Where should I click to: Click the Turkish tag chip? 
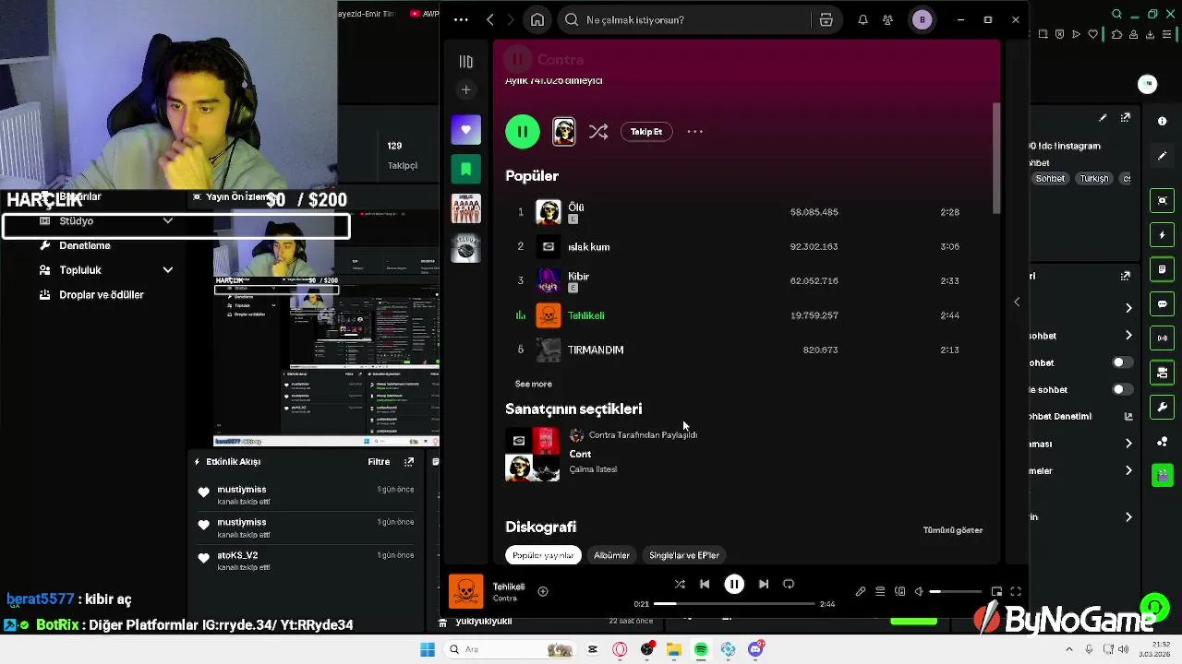click(x=1093, y=179)
